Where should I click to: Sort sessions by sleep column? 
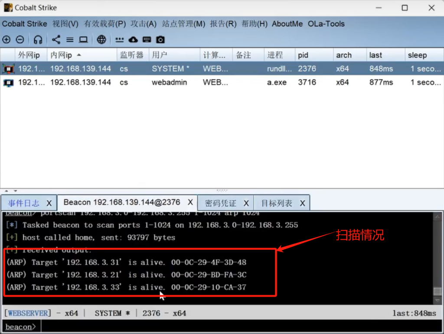(424, 55)
